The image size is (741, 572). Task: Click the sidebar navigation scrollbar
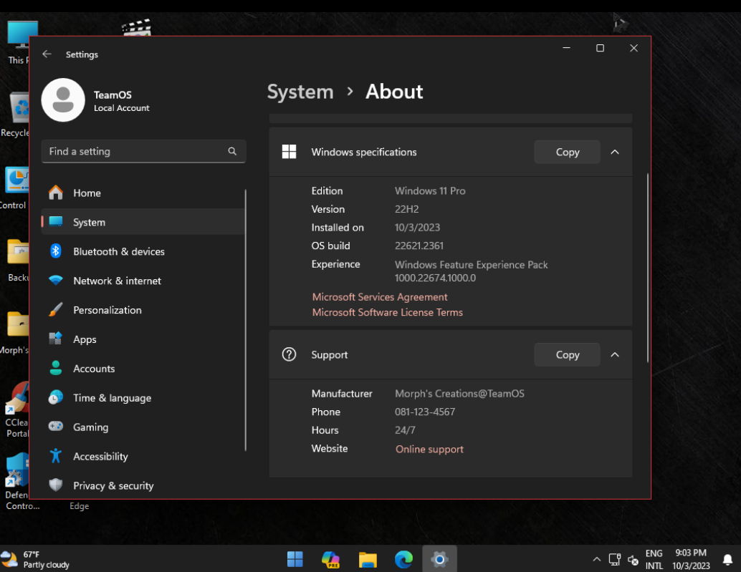[245, 320]
